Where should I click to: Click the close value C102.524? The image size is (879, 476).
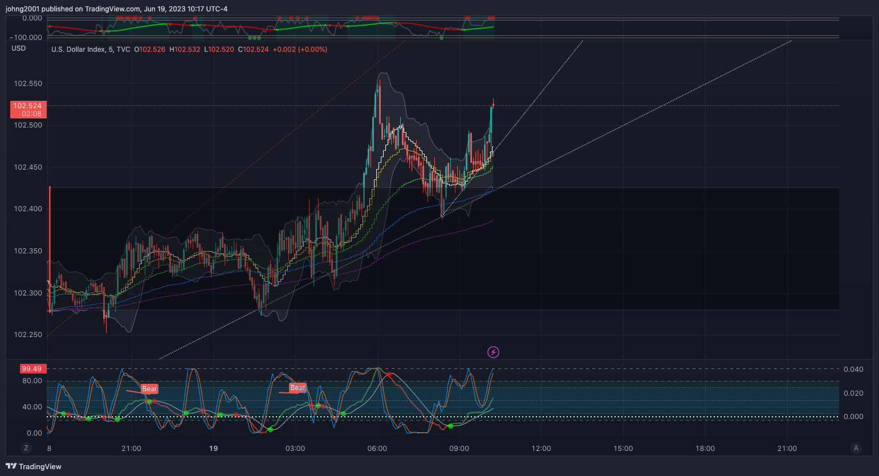pyautogui.click(x=253, y=50)
